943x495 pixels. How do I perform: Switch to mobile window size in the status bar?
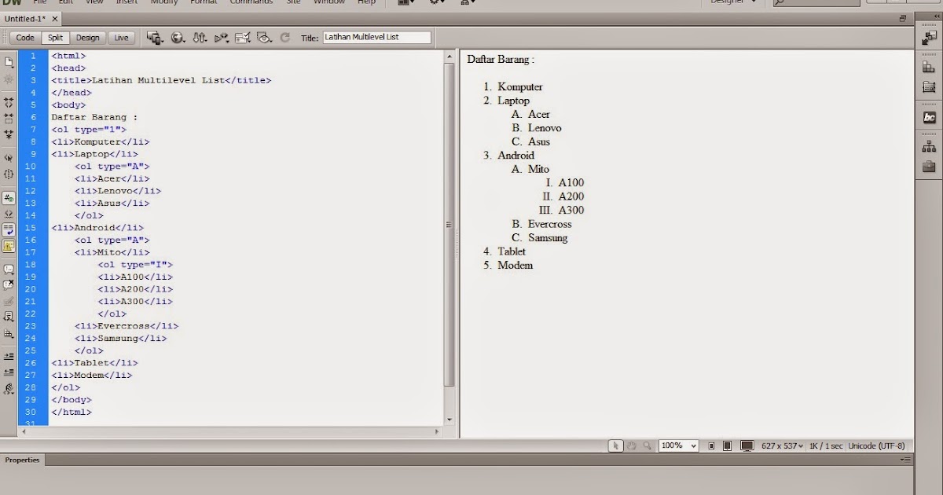tap(711, 445)
